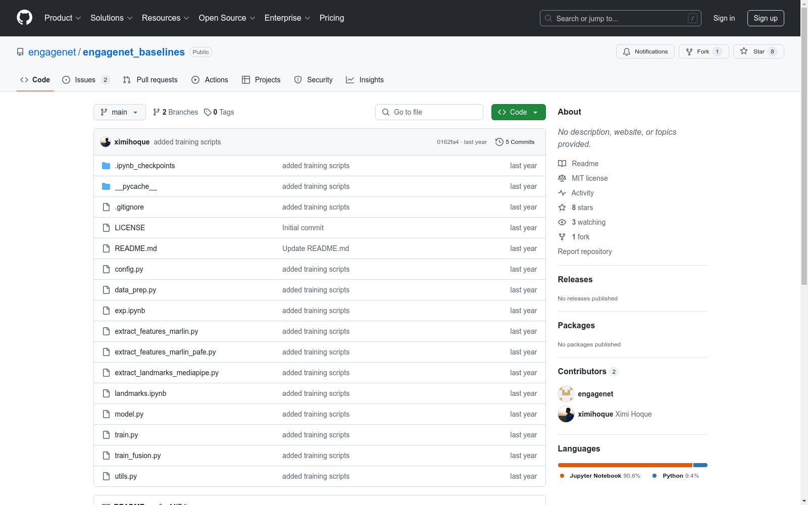The image size is (808, 505).
Task: Click file icon beside exp.ipynb
Action: [106, 311]
